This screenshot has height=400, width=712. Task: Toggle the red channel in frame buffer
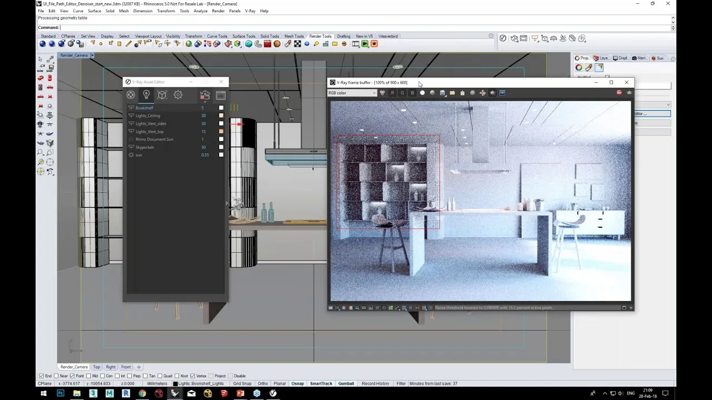[392, 93]
